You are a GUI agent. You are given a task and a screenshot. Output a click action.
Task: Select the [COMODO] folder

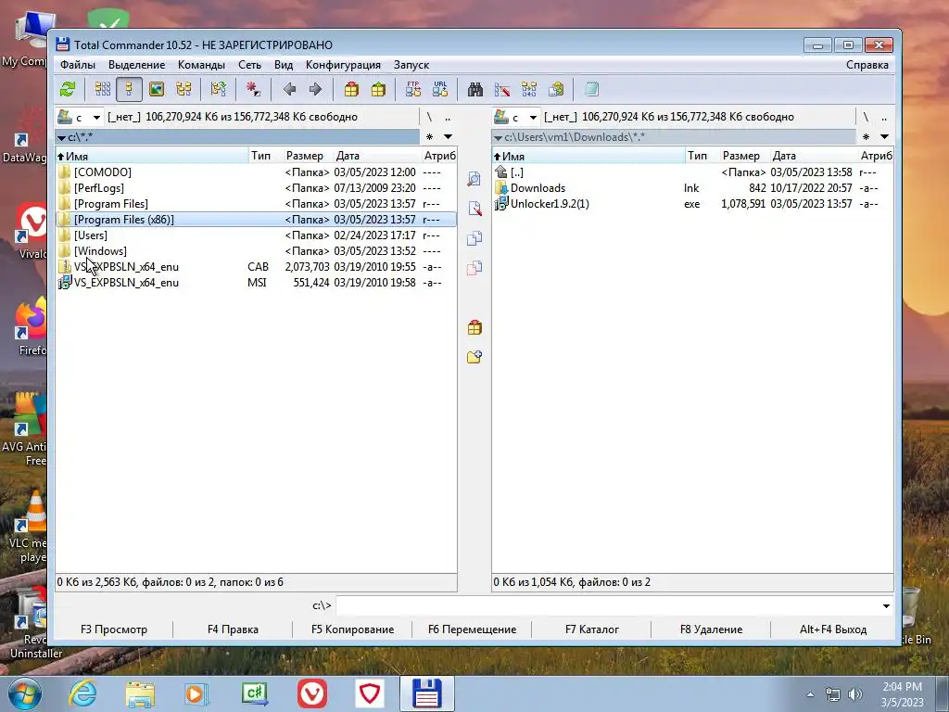256,172
